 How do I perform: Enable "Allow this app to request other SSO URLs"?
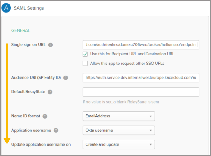coord(85,64)
